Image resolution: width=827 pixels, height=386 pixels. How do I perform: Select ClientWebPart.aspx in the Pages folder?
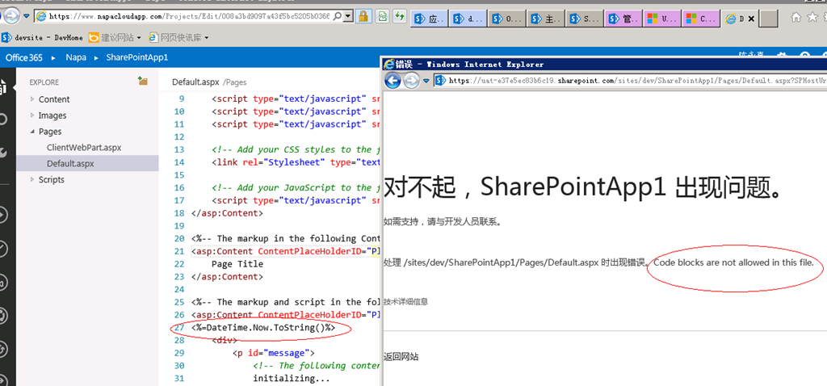[84, 148]
